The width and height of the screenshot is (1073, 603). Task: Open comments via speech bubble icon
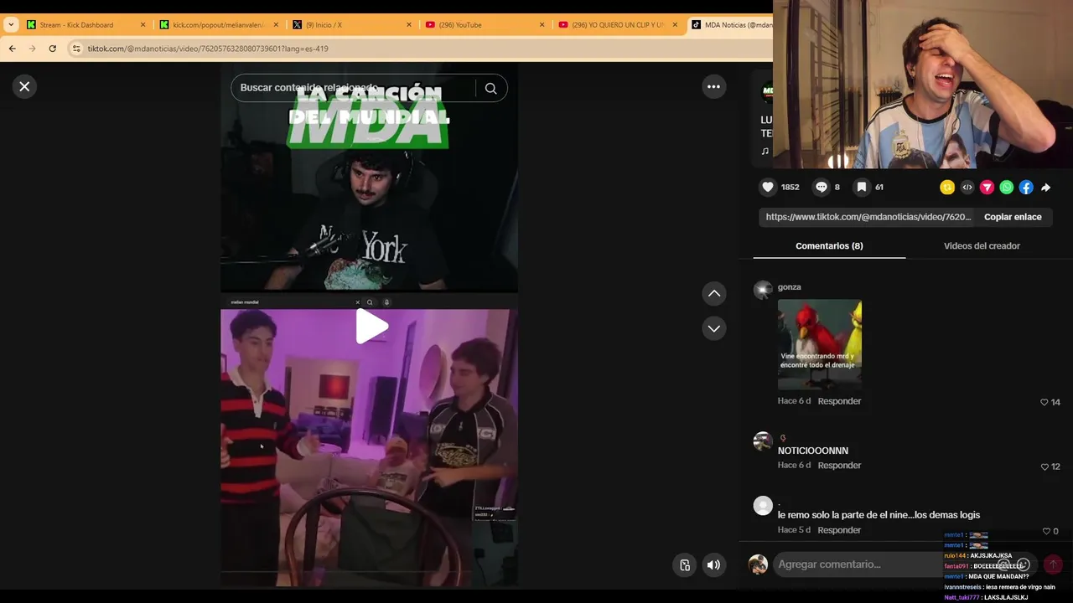(822, 187)
